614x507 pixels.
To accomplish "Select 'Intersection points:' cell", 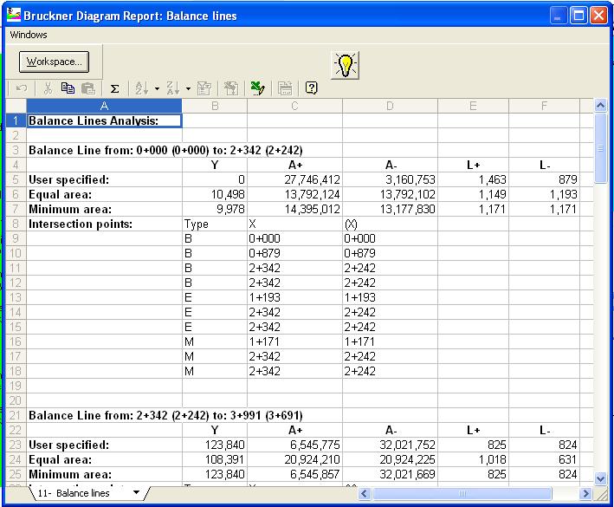I will (x=104, y=224).
